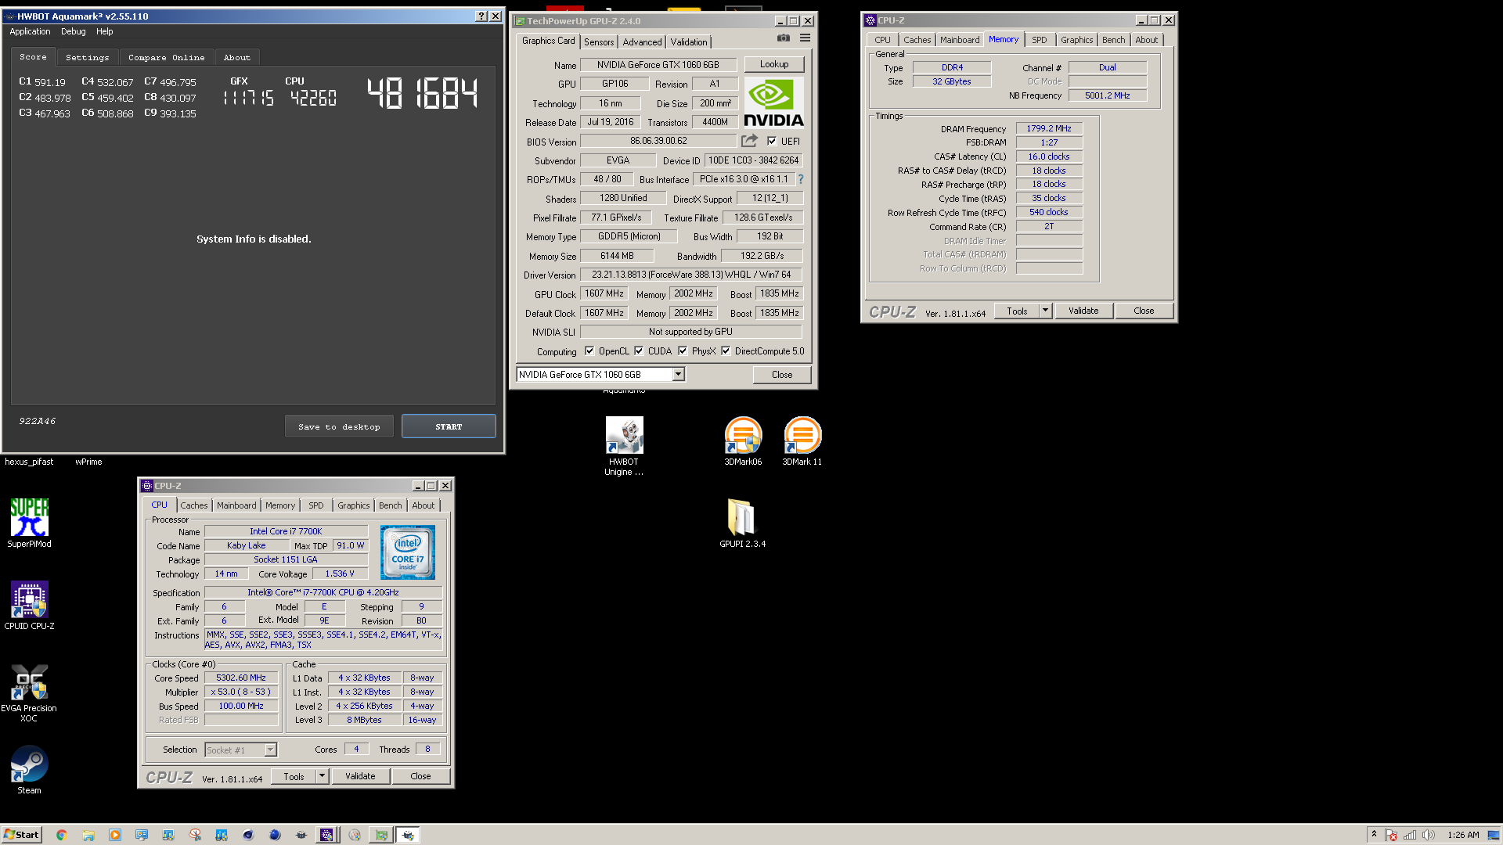The image size is (1503, 845).
Task: Open the 3DMark 11 desktop shortcut
Action: [802, 441]
